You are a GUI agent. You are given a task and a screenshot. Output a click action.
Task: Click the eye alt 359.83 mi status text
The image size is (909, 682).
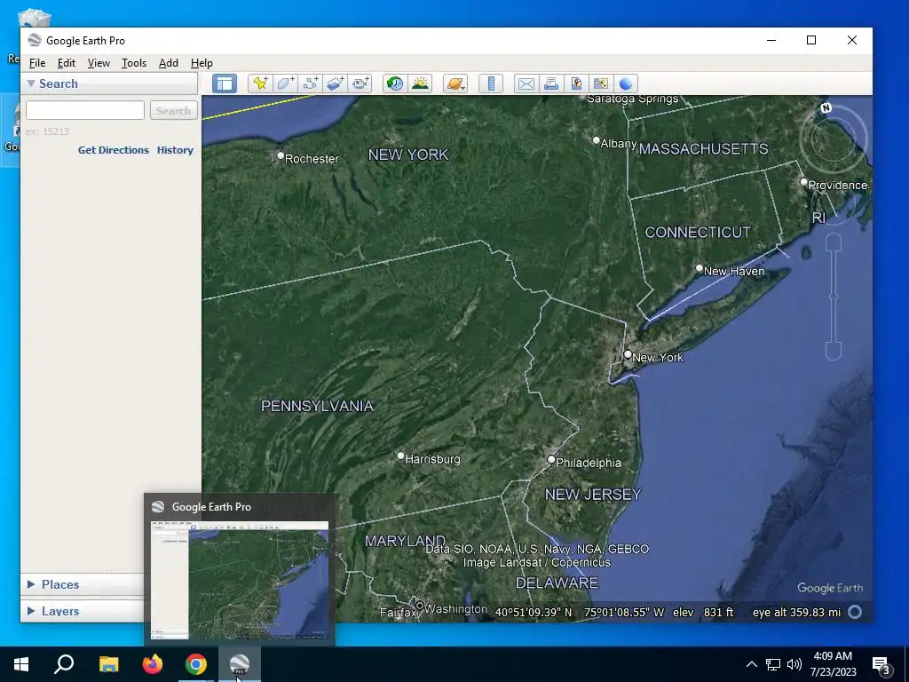(x=796, y=612)
